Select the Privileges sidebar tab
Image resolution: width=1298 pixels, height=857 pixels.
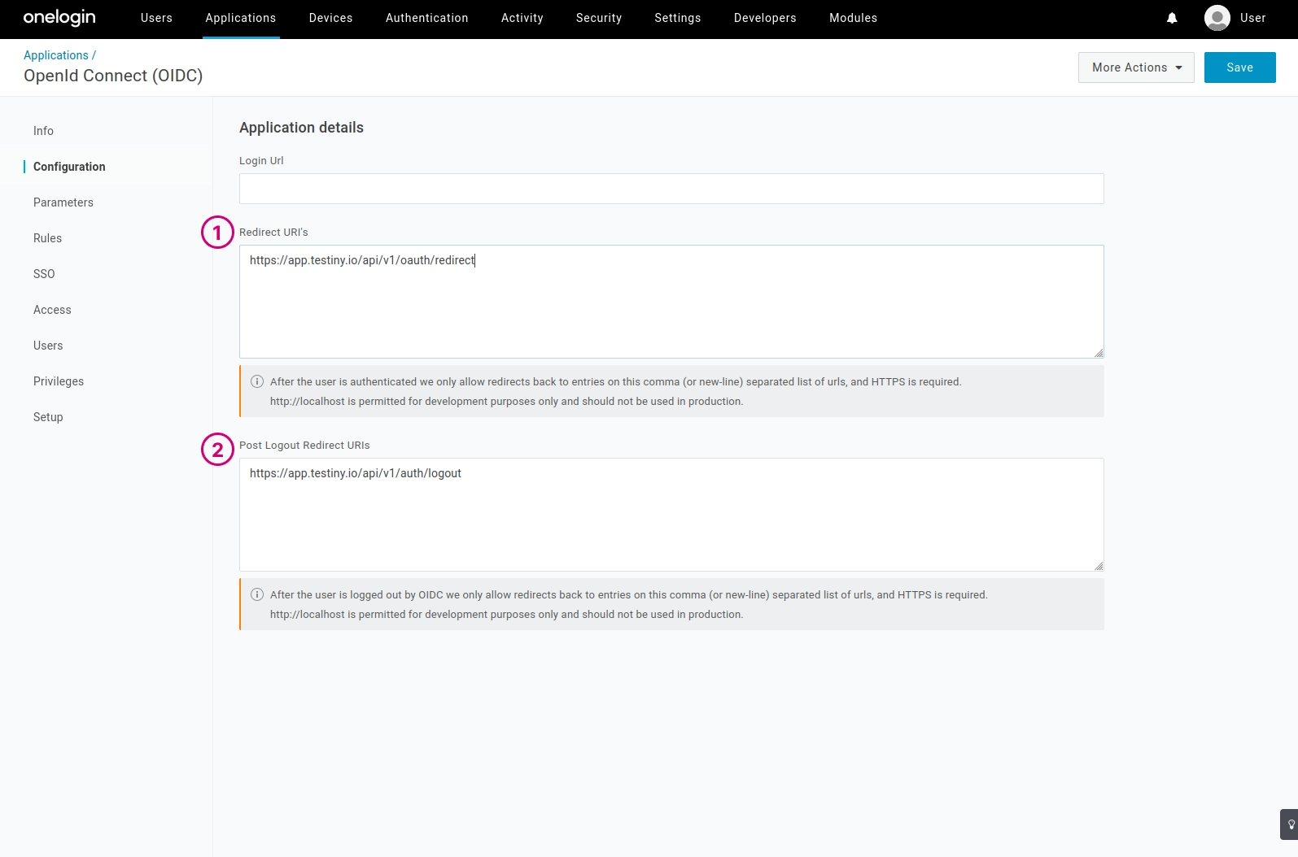59,381
